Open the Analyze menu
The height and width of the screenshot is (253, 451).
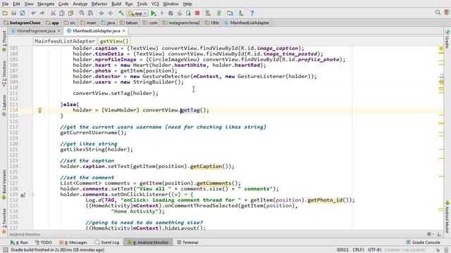[x=80, y=4]
